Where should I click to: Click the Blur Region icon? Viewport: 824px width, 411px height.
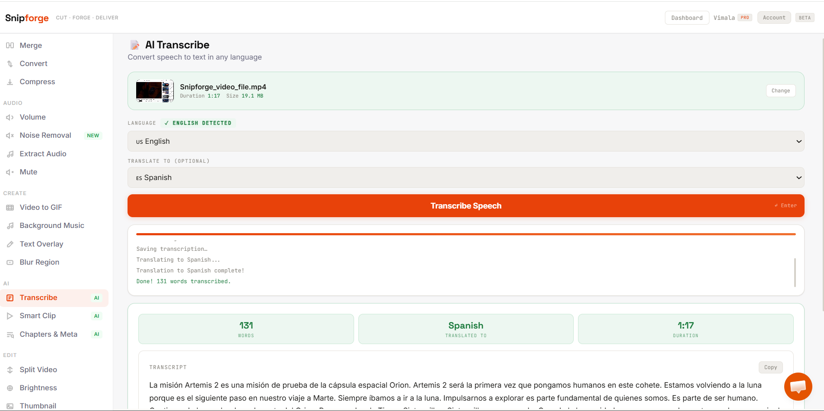(x=10, y=262)
